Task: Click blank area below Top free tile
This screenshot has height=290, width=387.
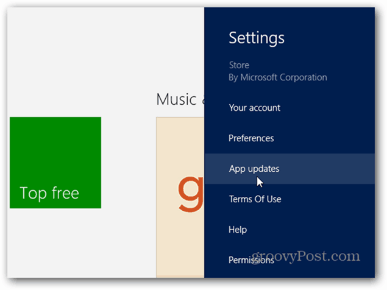Action: 55,243
